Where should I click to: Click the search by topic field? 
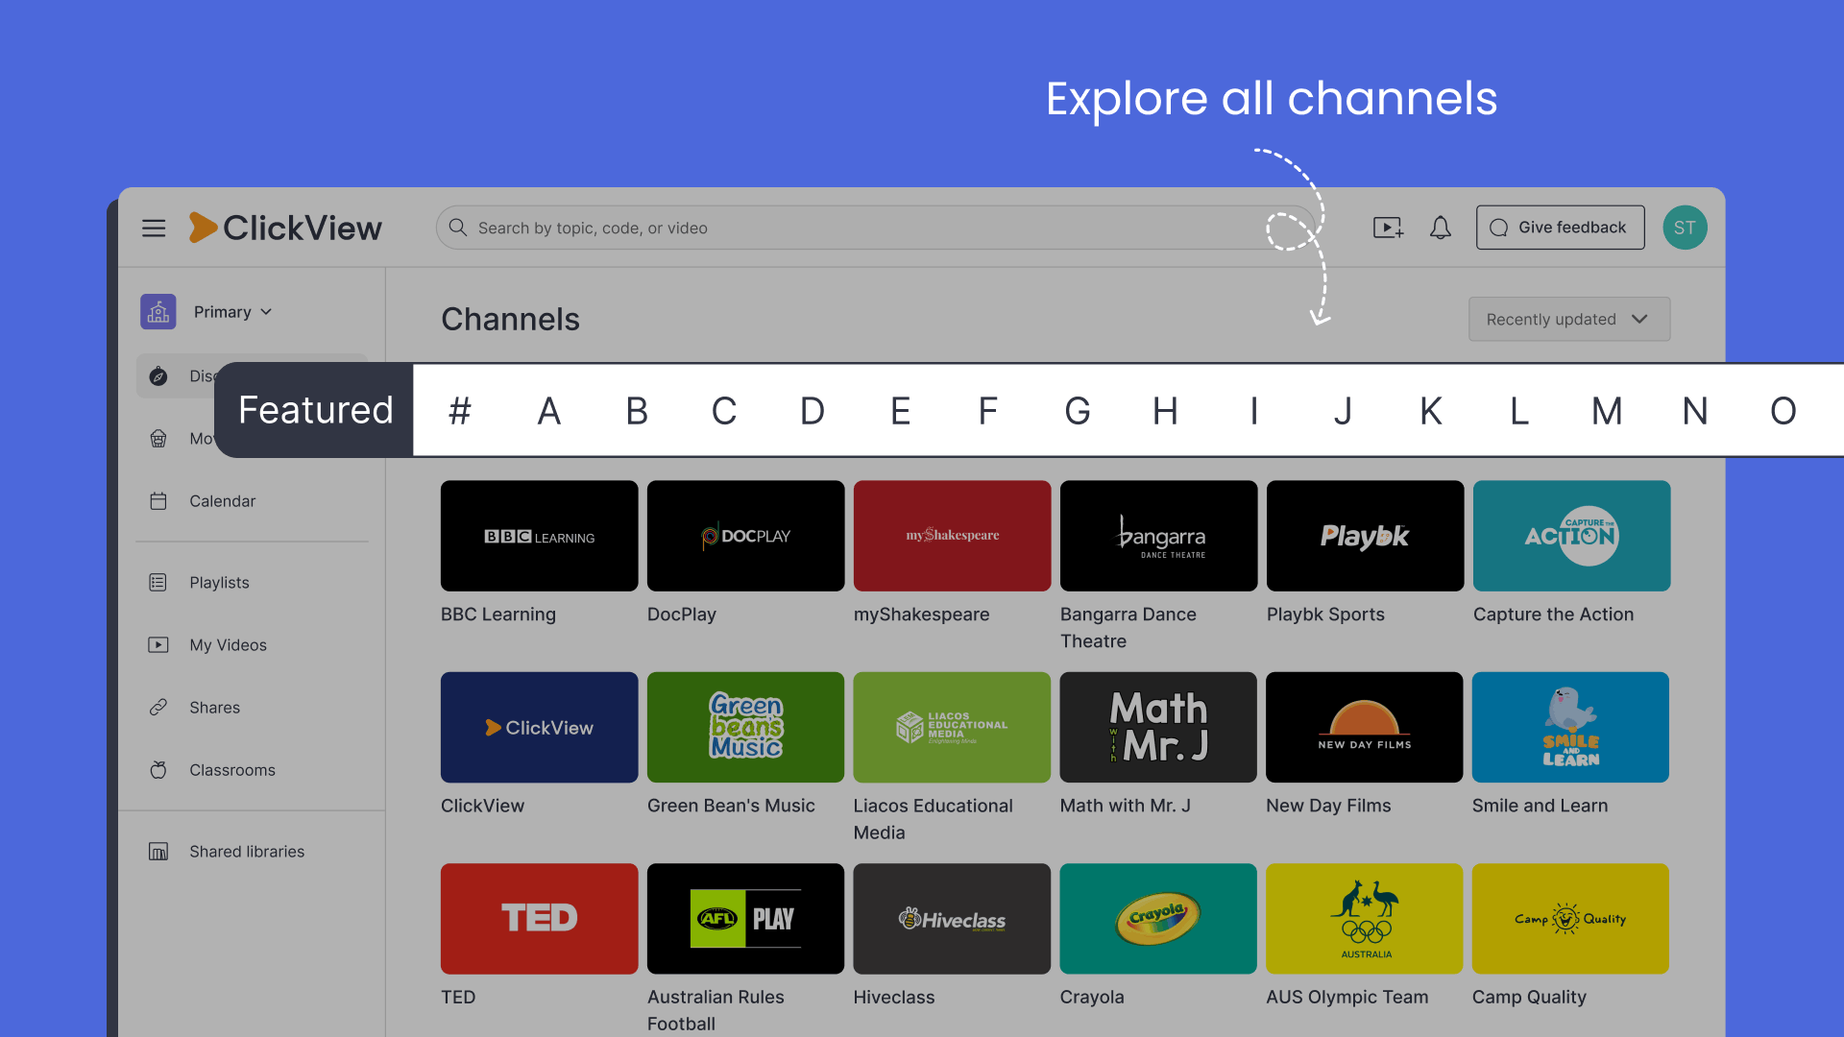tap(874, 228)
